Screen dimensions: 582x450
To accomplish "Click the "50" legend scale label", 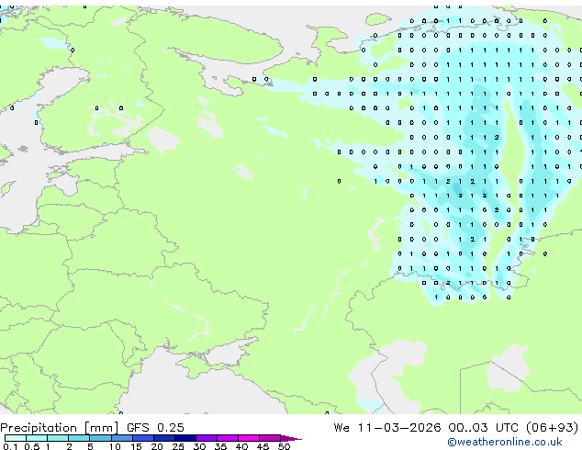I will coord(284,446).
